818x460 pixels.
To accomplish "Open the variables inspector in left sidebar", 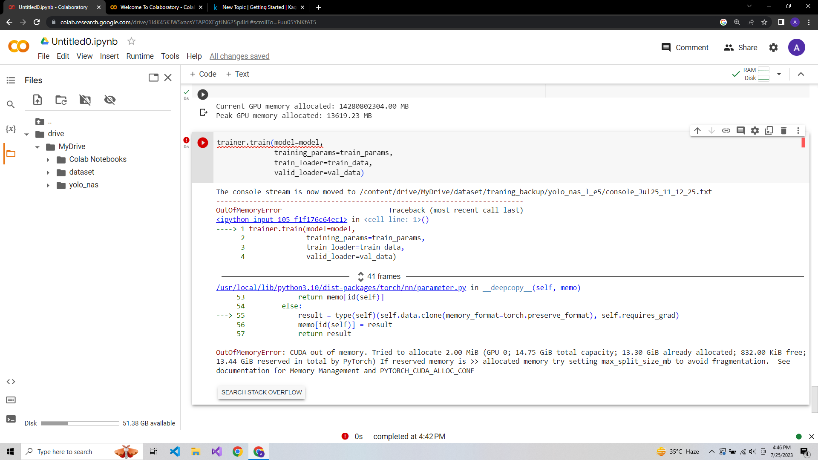I will tap(11, 129).
